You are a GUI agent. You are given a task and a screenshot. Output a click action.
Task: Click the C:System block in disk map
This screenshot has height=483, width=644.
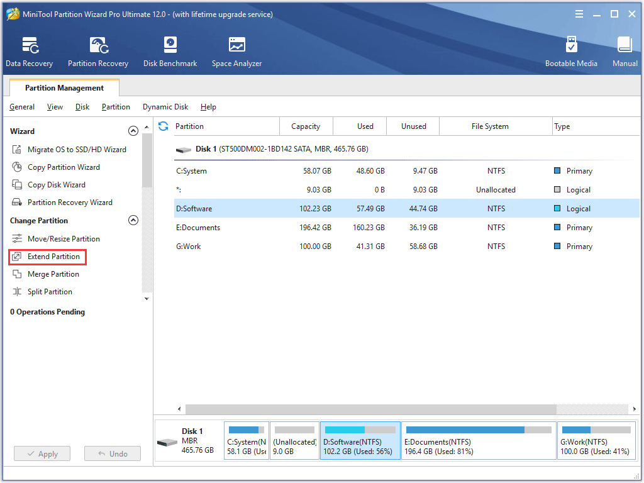(x=247, y=441)
